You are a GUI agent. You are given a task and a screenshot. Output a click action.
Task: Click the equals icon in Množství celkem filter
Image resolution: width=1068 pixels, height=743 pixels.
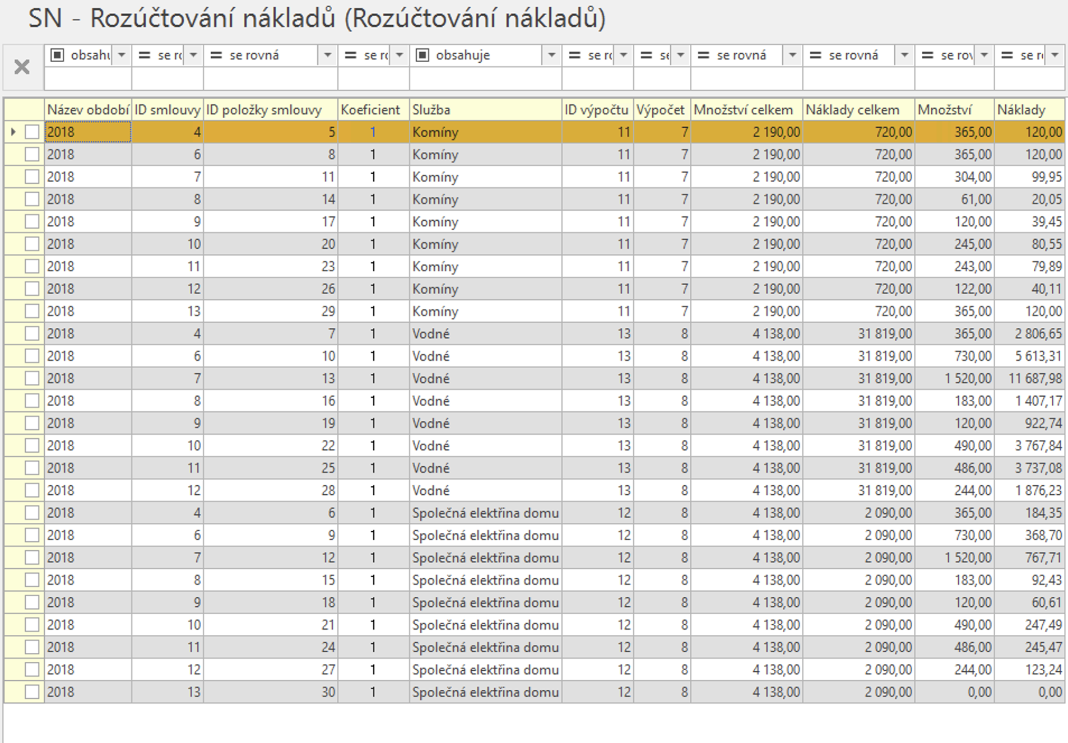pos(704,55)
